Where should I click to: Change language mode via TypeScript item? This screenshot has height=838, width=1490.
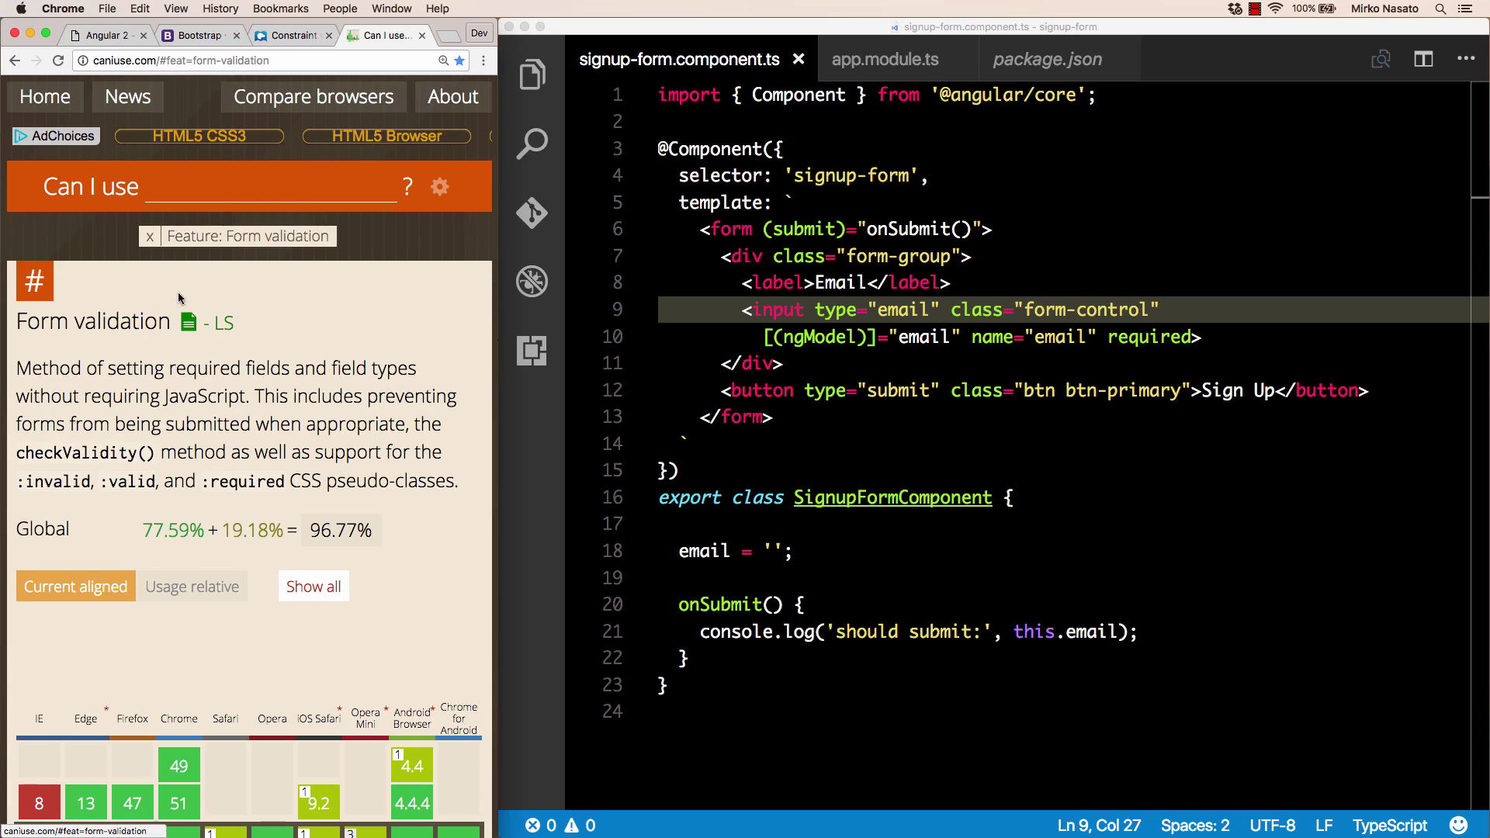point(1390,825)
